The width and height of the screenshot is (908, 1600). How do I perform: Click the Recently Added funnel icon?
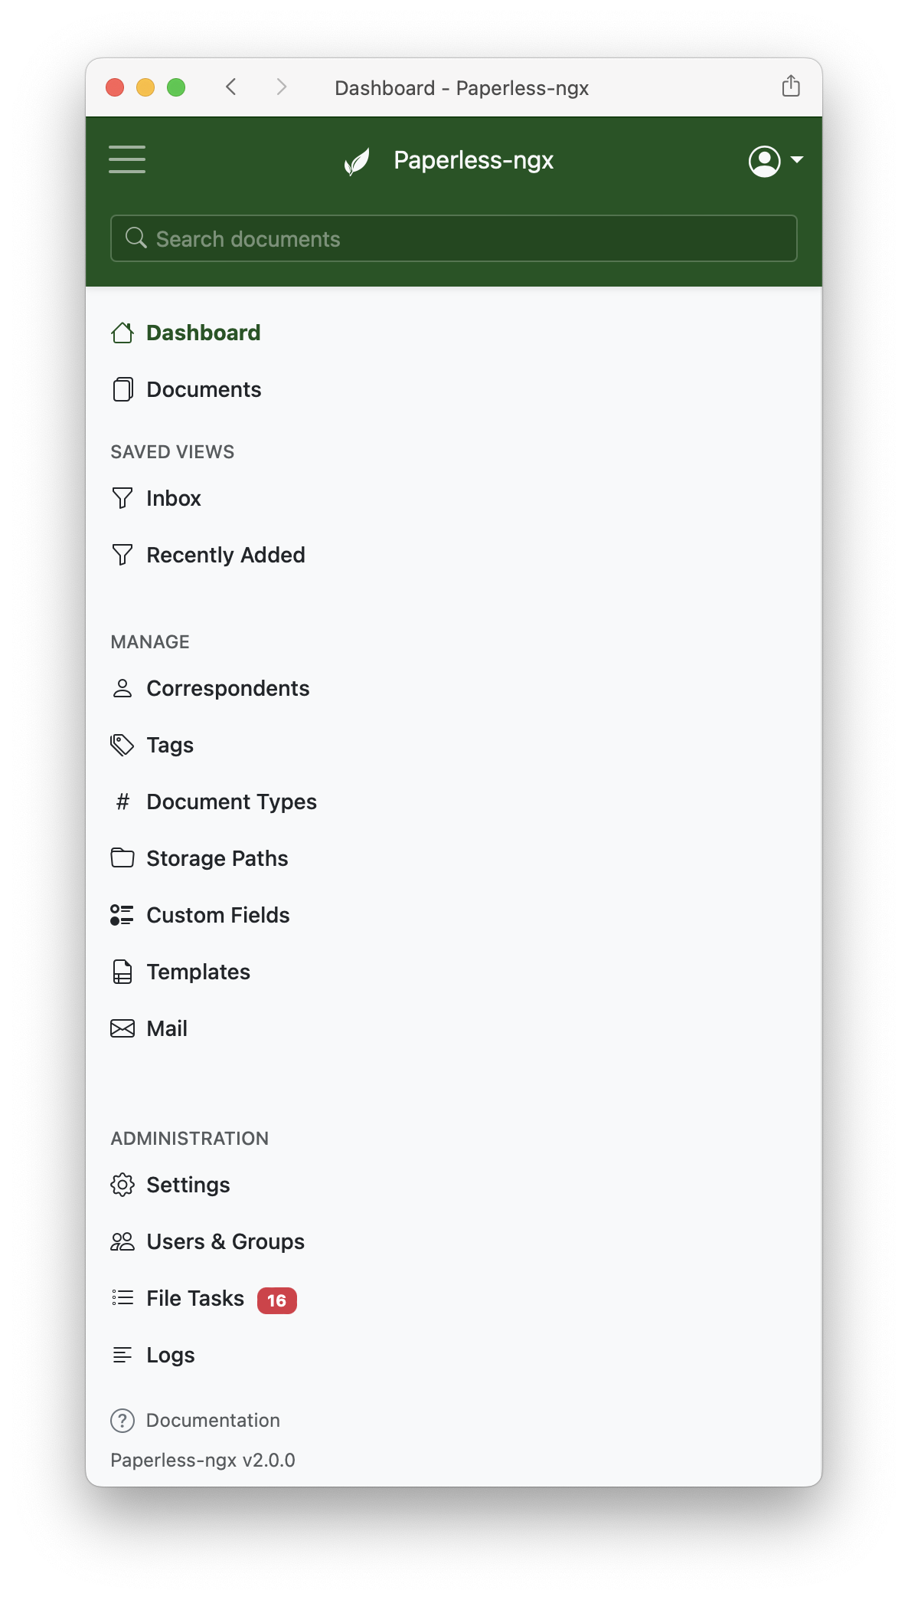122,555
